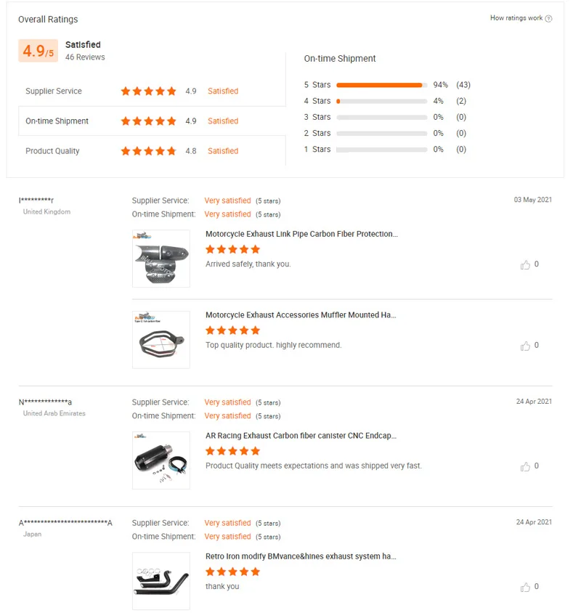Select the Supplier Service rating row
The image size is (581, 613).
152,92
